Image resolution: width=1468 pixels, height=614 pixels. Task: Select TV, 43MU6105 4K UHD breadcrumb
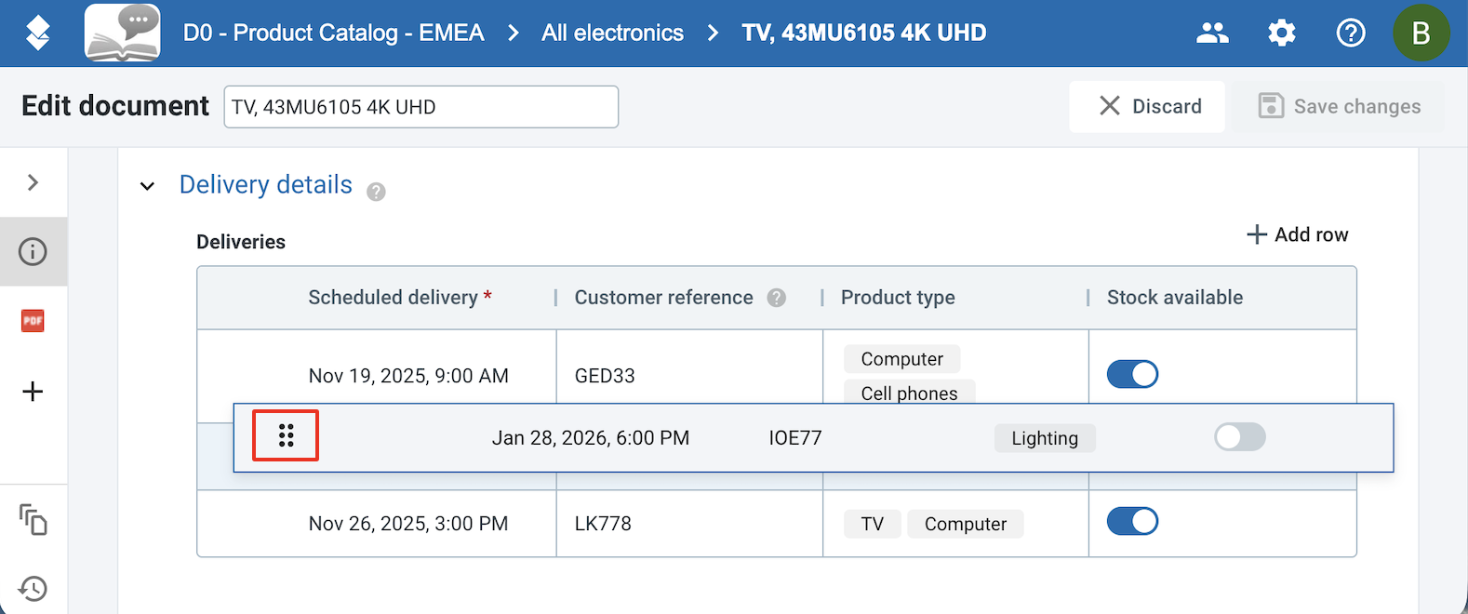[864, 33]
